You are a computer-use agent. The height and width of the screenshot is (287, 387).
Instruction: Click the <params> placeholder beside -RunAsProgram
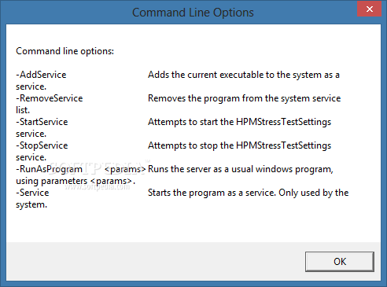(x=125, y=170)
